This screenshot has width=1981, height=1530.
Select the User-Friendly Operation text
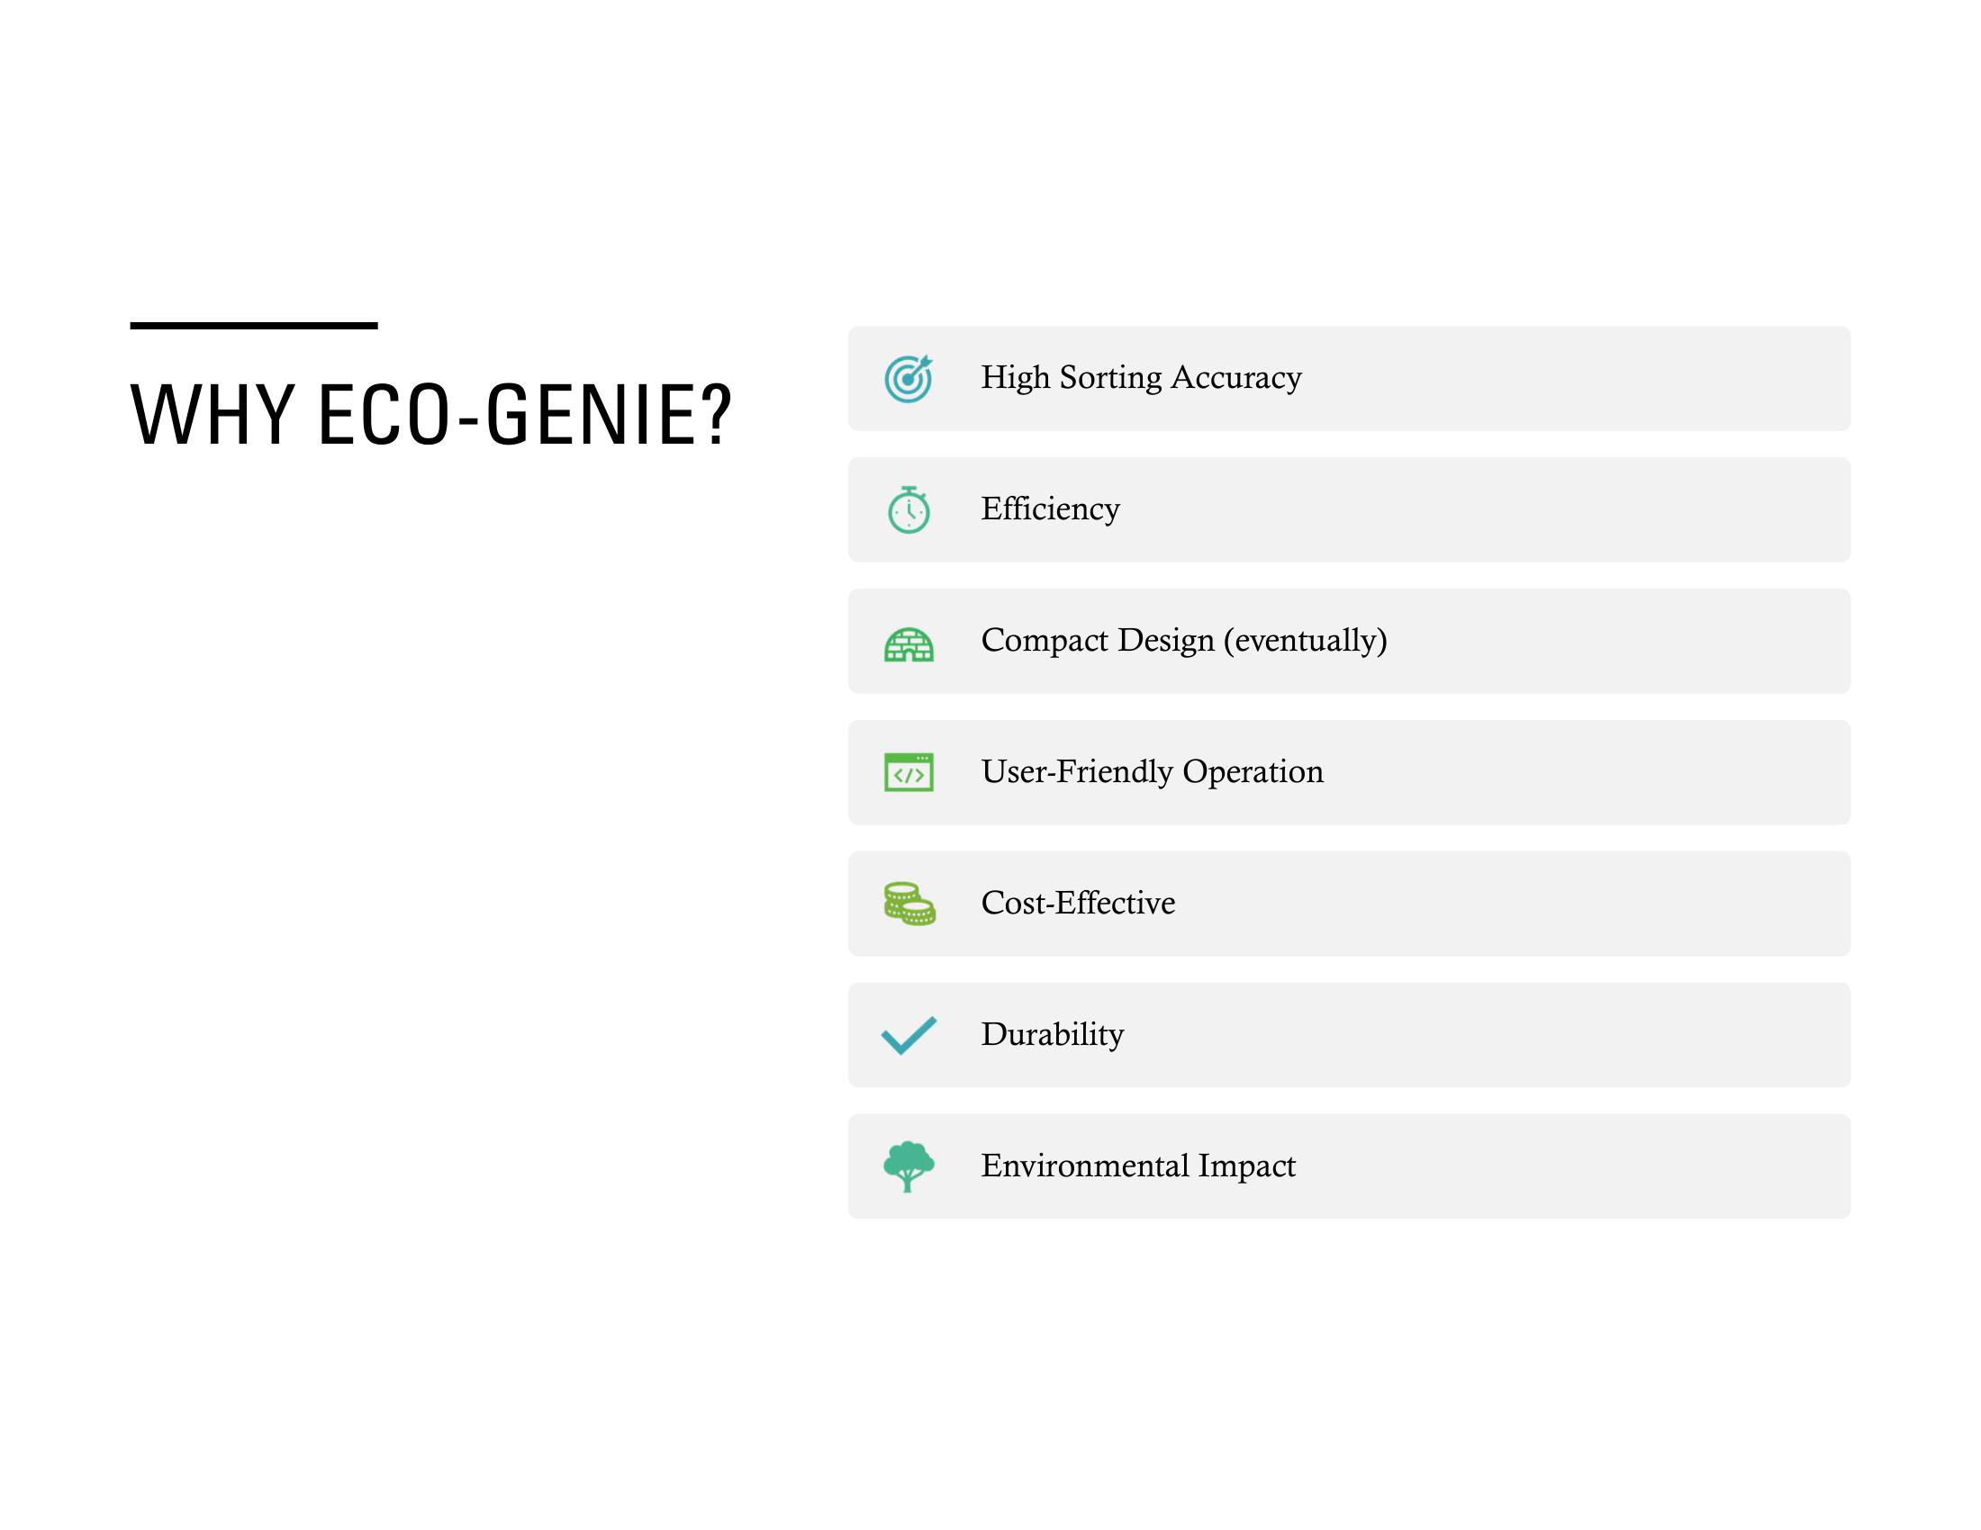(1152, 771)
